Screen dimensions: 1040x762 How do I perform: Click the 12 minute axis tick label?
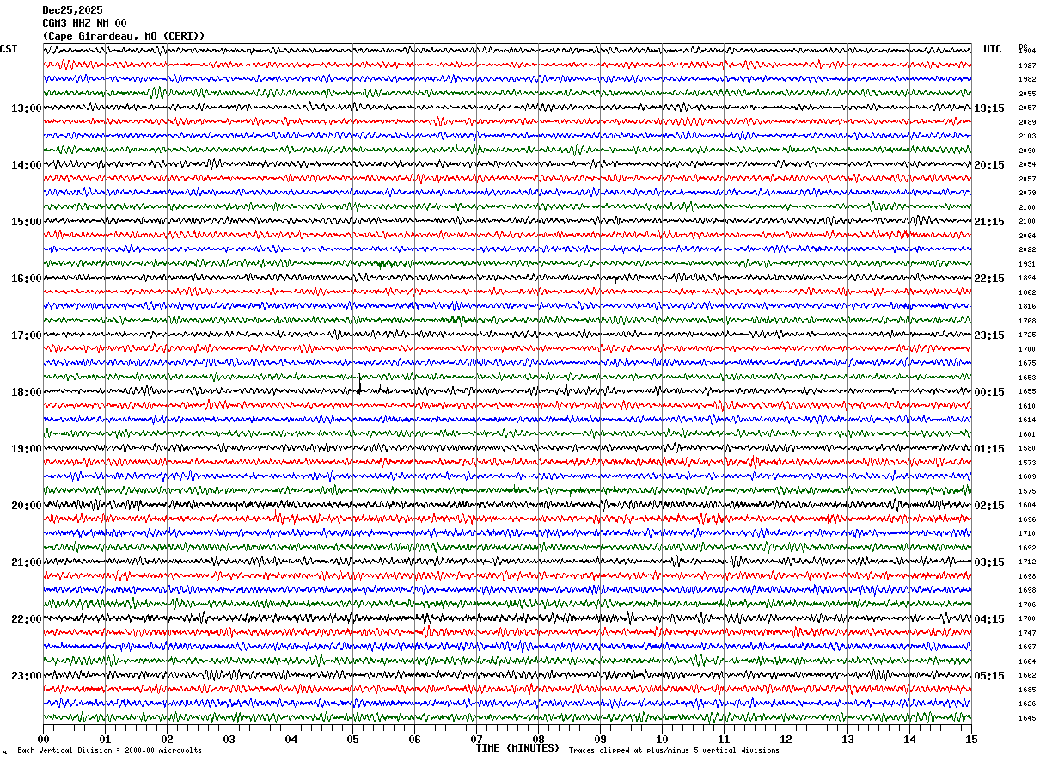(x=786, y=740)
